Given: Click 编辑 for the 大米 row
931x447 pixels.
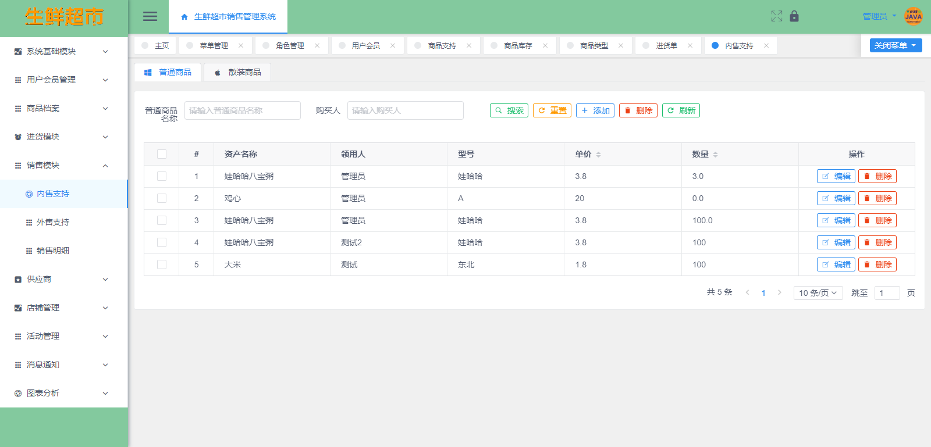Looking at the screenshot, I should [836, 264].
